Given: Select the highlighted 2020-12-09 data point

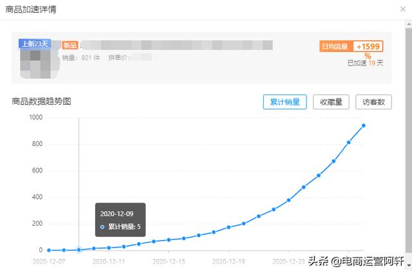Looking at the screenshot, I should [79, 250].
